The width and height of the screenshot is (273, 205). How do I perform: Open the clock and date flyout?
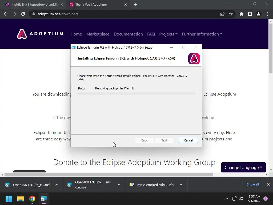254,199
